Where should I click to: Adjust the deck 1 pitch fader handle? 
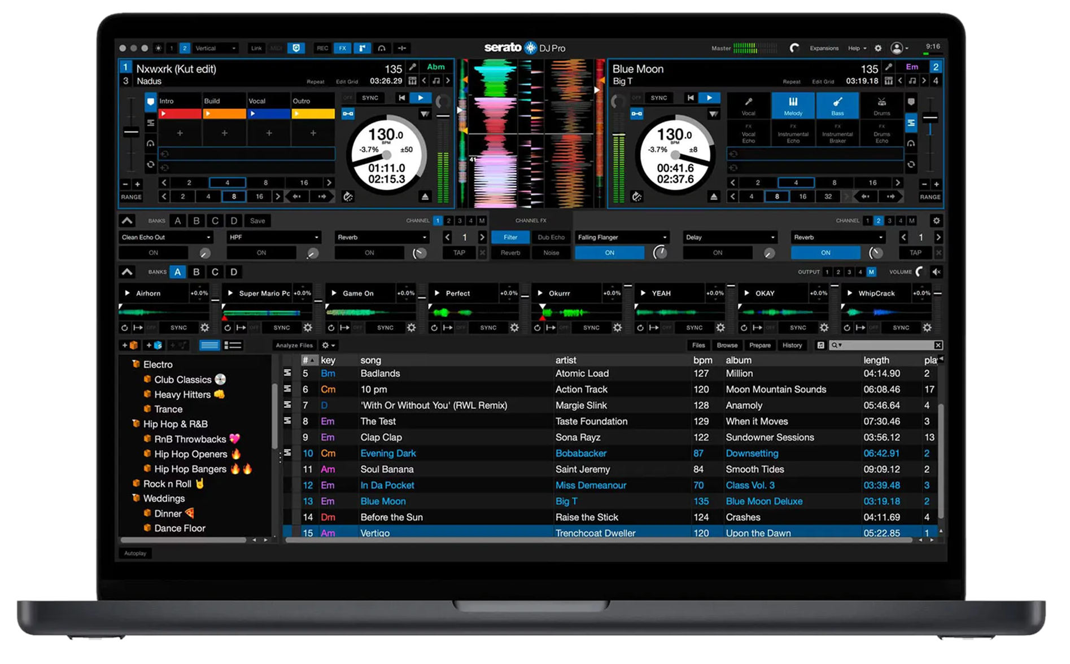(x=131, y=133)
